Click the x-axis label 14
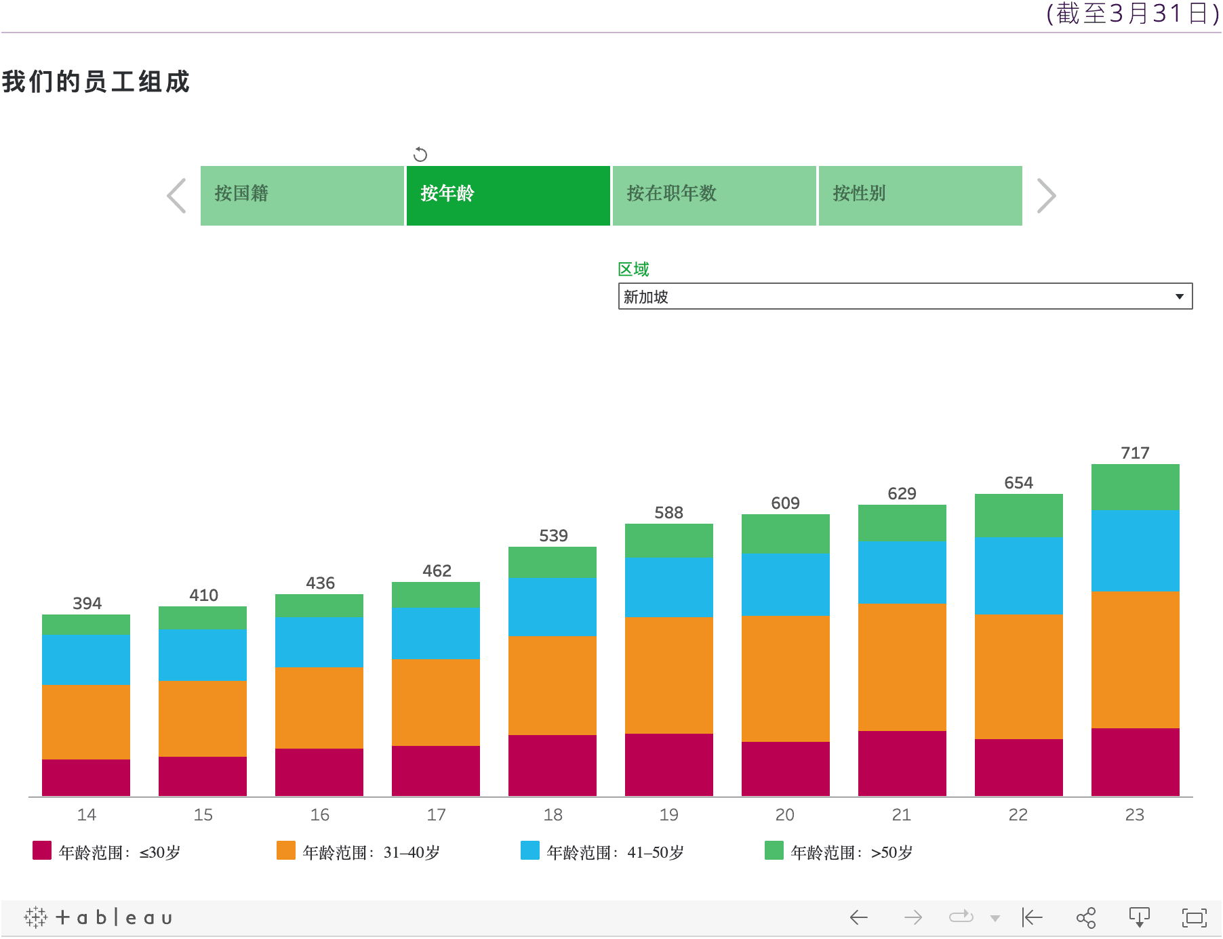Image resolution: width=1223 pixels, height=939 pixels. 87,814
